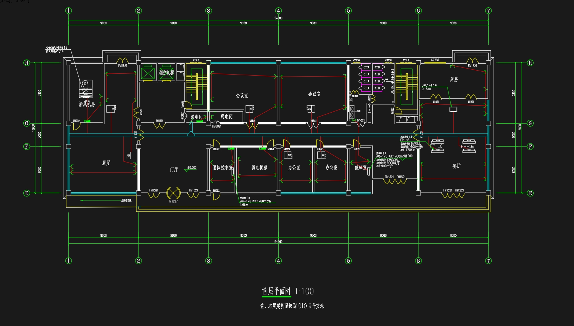This screenshot has height=326, width=574.
Task: Select the building area note below the title
Action: click(x=292, y=306)
